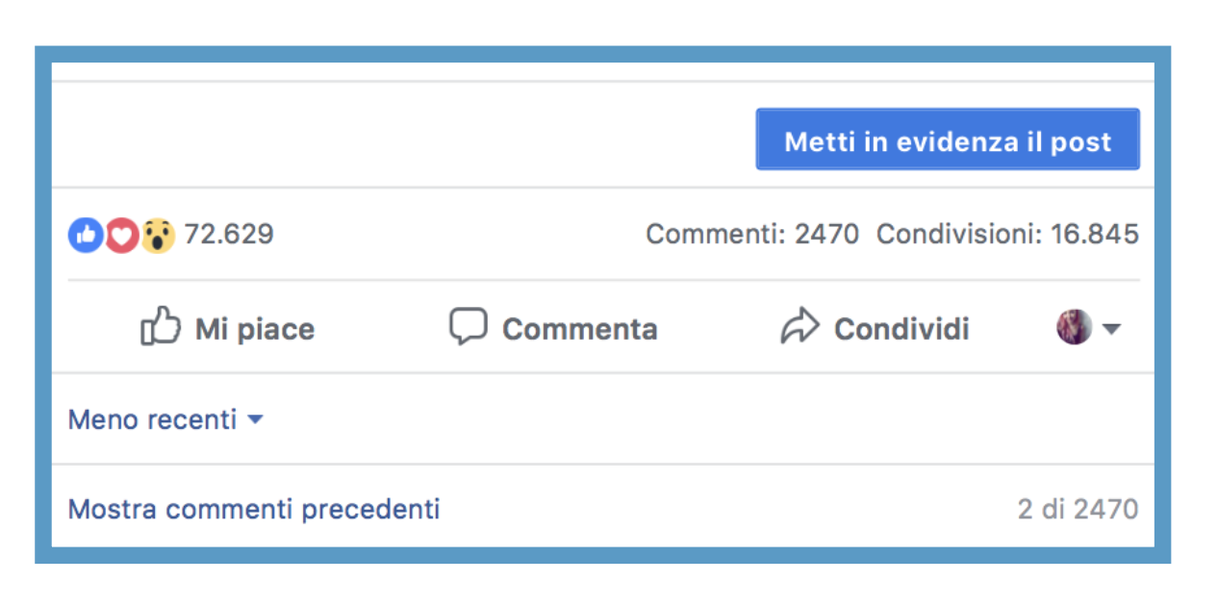Open the Commenti: 2470 count
Viewport: 1218px width, 606px height.
(x=752, y=234)
